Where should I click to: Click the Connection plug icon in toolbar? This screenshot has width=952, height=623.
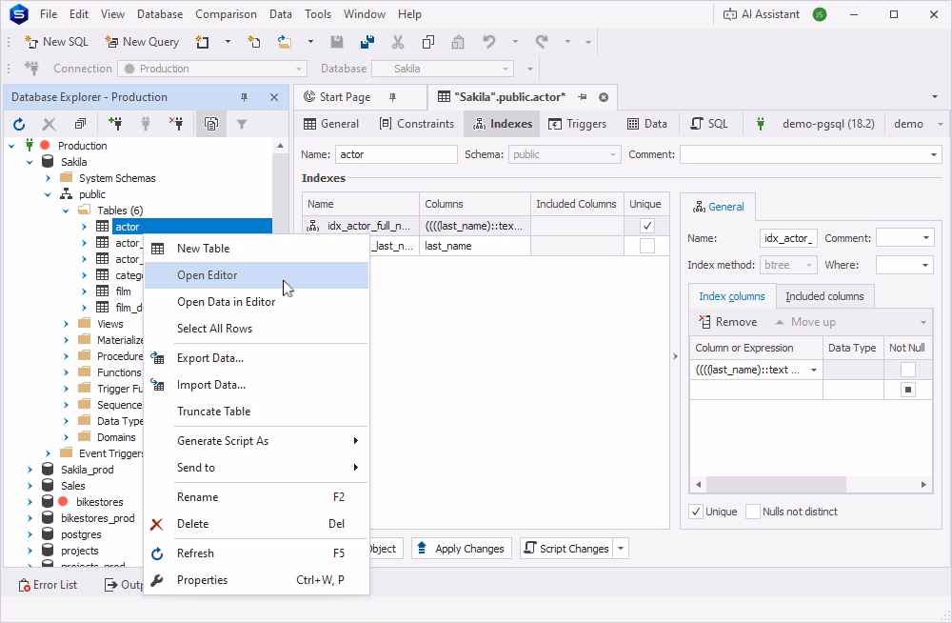[x=31, y=69]
